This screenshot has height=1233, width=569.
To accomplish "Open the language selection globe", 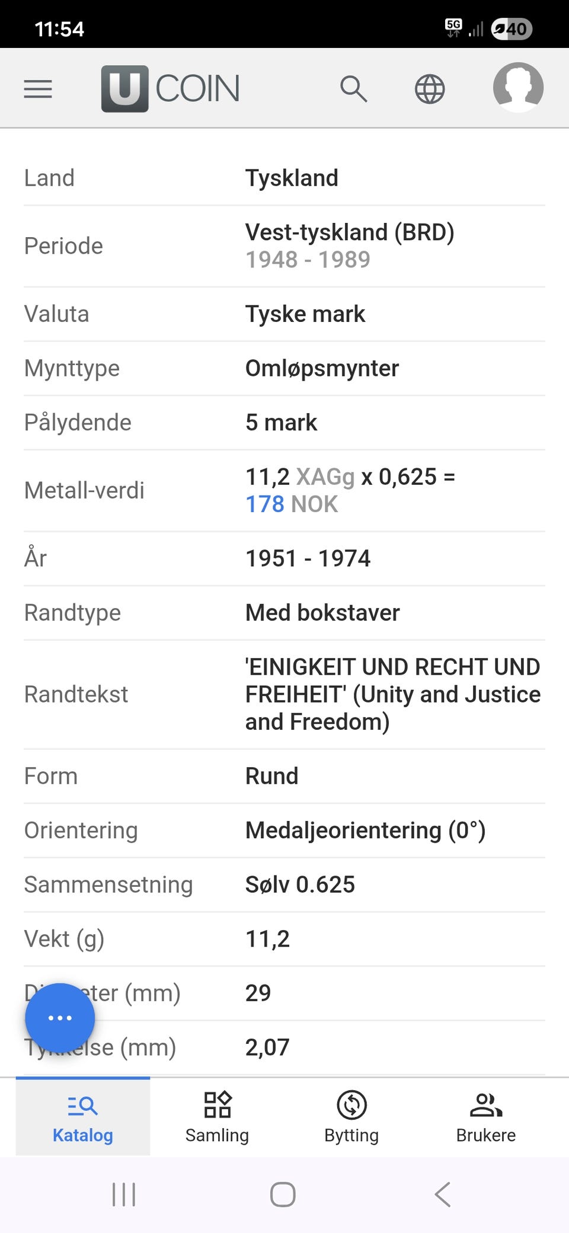I will [429, 89].
